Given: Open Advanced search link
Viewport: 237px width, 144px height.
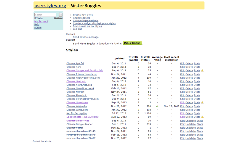Looking at the screenshot, I should click(x=58, y=18).
